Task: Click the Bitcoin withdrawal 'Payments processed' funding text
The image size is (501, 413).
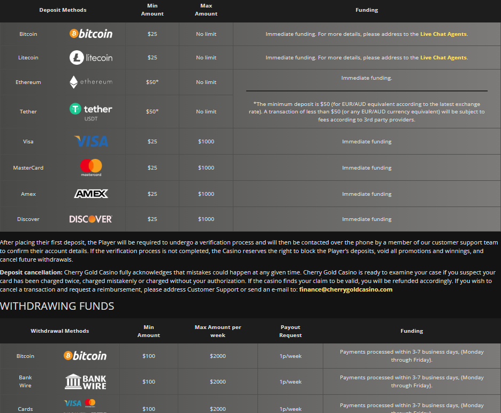Action: tap(412, 356)
